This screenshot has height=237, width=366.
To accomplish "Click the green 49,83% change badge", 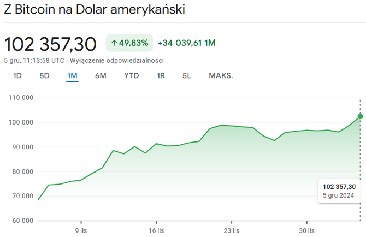I will click(x=129, y=43).
